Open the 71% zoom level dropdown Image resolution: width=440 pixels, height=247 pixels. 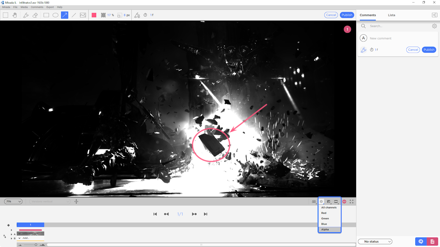coord(13,201)
